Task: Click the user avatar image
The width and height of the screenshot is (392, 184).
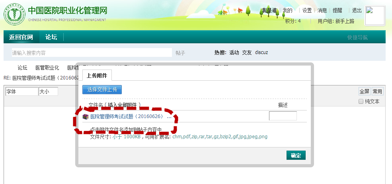Action: pyautogui.click(x=375, y=16)
